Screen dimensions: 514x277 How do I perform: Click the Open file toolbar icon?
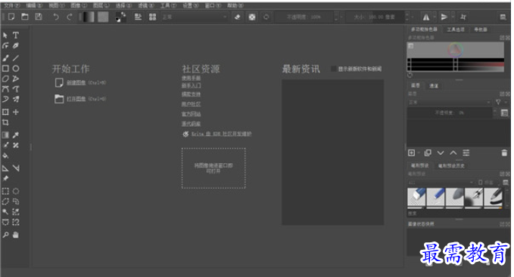point(25,17)
